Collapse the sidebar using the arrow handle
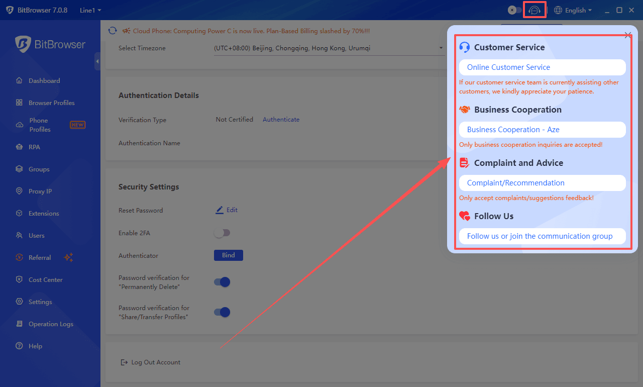The width and height of the screenshot is (643, 387). coord(97,61)
